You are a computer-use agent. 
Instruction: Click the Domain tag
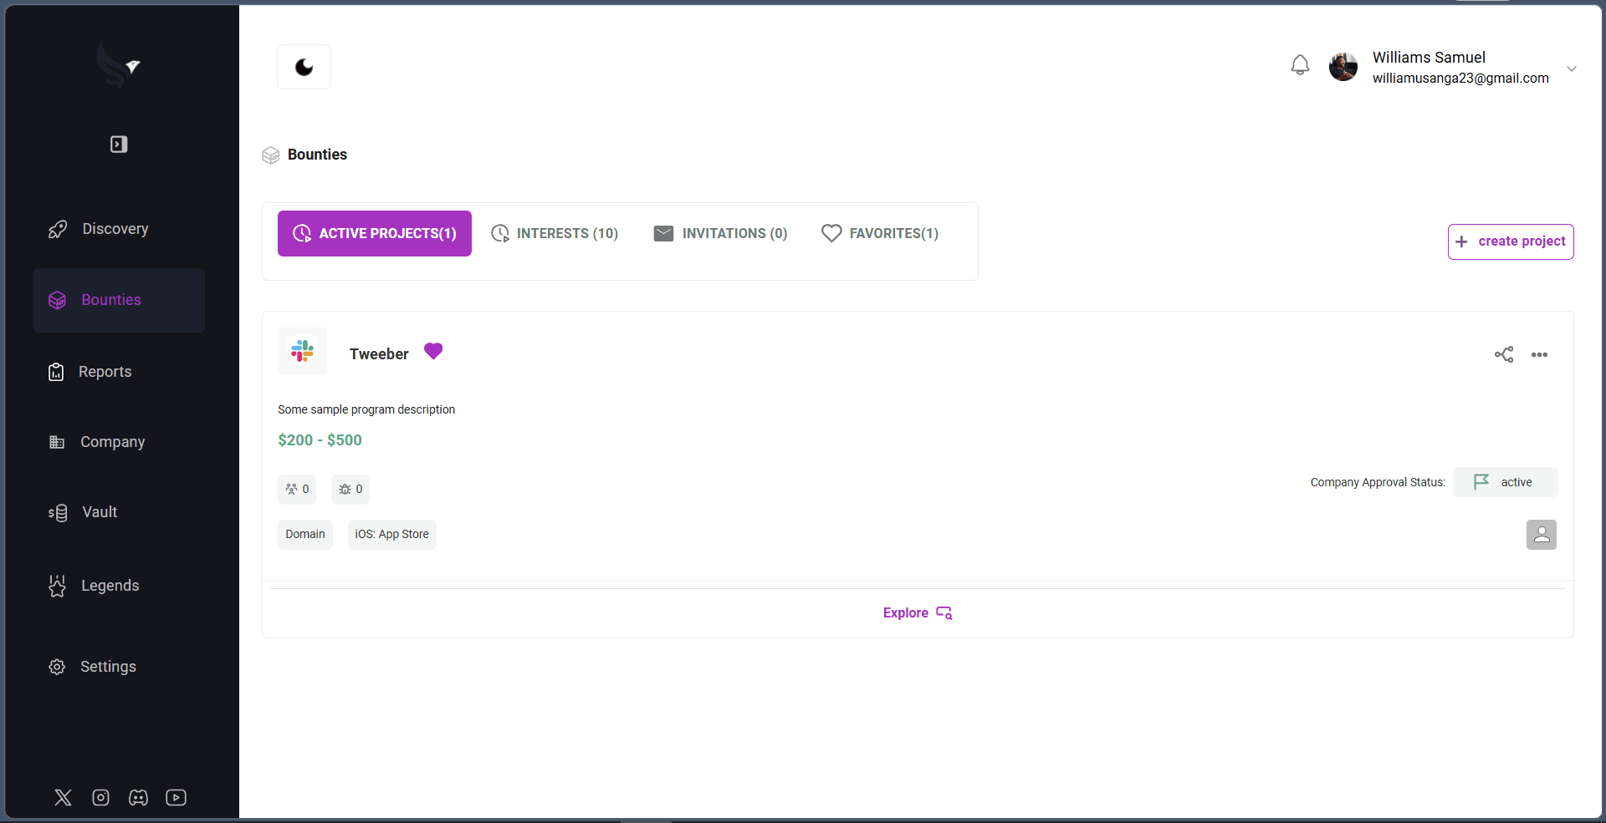305,535
